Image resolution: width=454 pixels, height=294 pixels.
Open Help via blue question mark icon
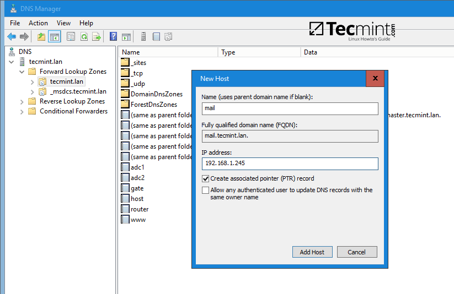[x=113, y=37]
